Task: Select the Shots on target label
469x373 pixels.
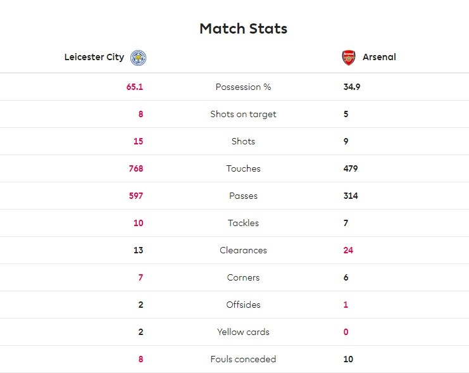Action: pyautogui.click(x=243, y=114)
